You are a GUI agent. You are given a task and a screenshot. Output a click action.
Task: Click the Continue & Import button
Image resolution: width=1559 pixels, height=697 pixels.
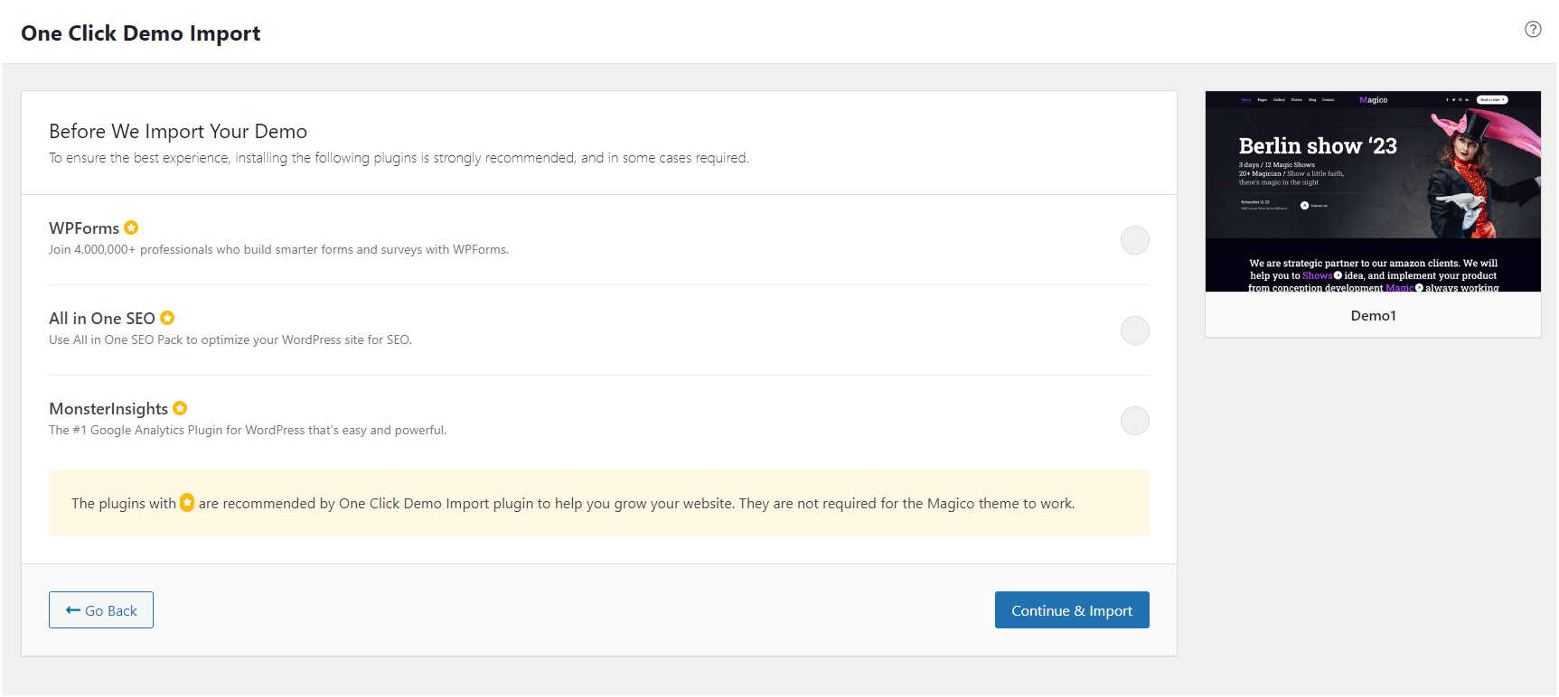1072,610
